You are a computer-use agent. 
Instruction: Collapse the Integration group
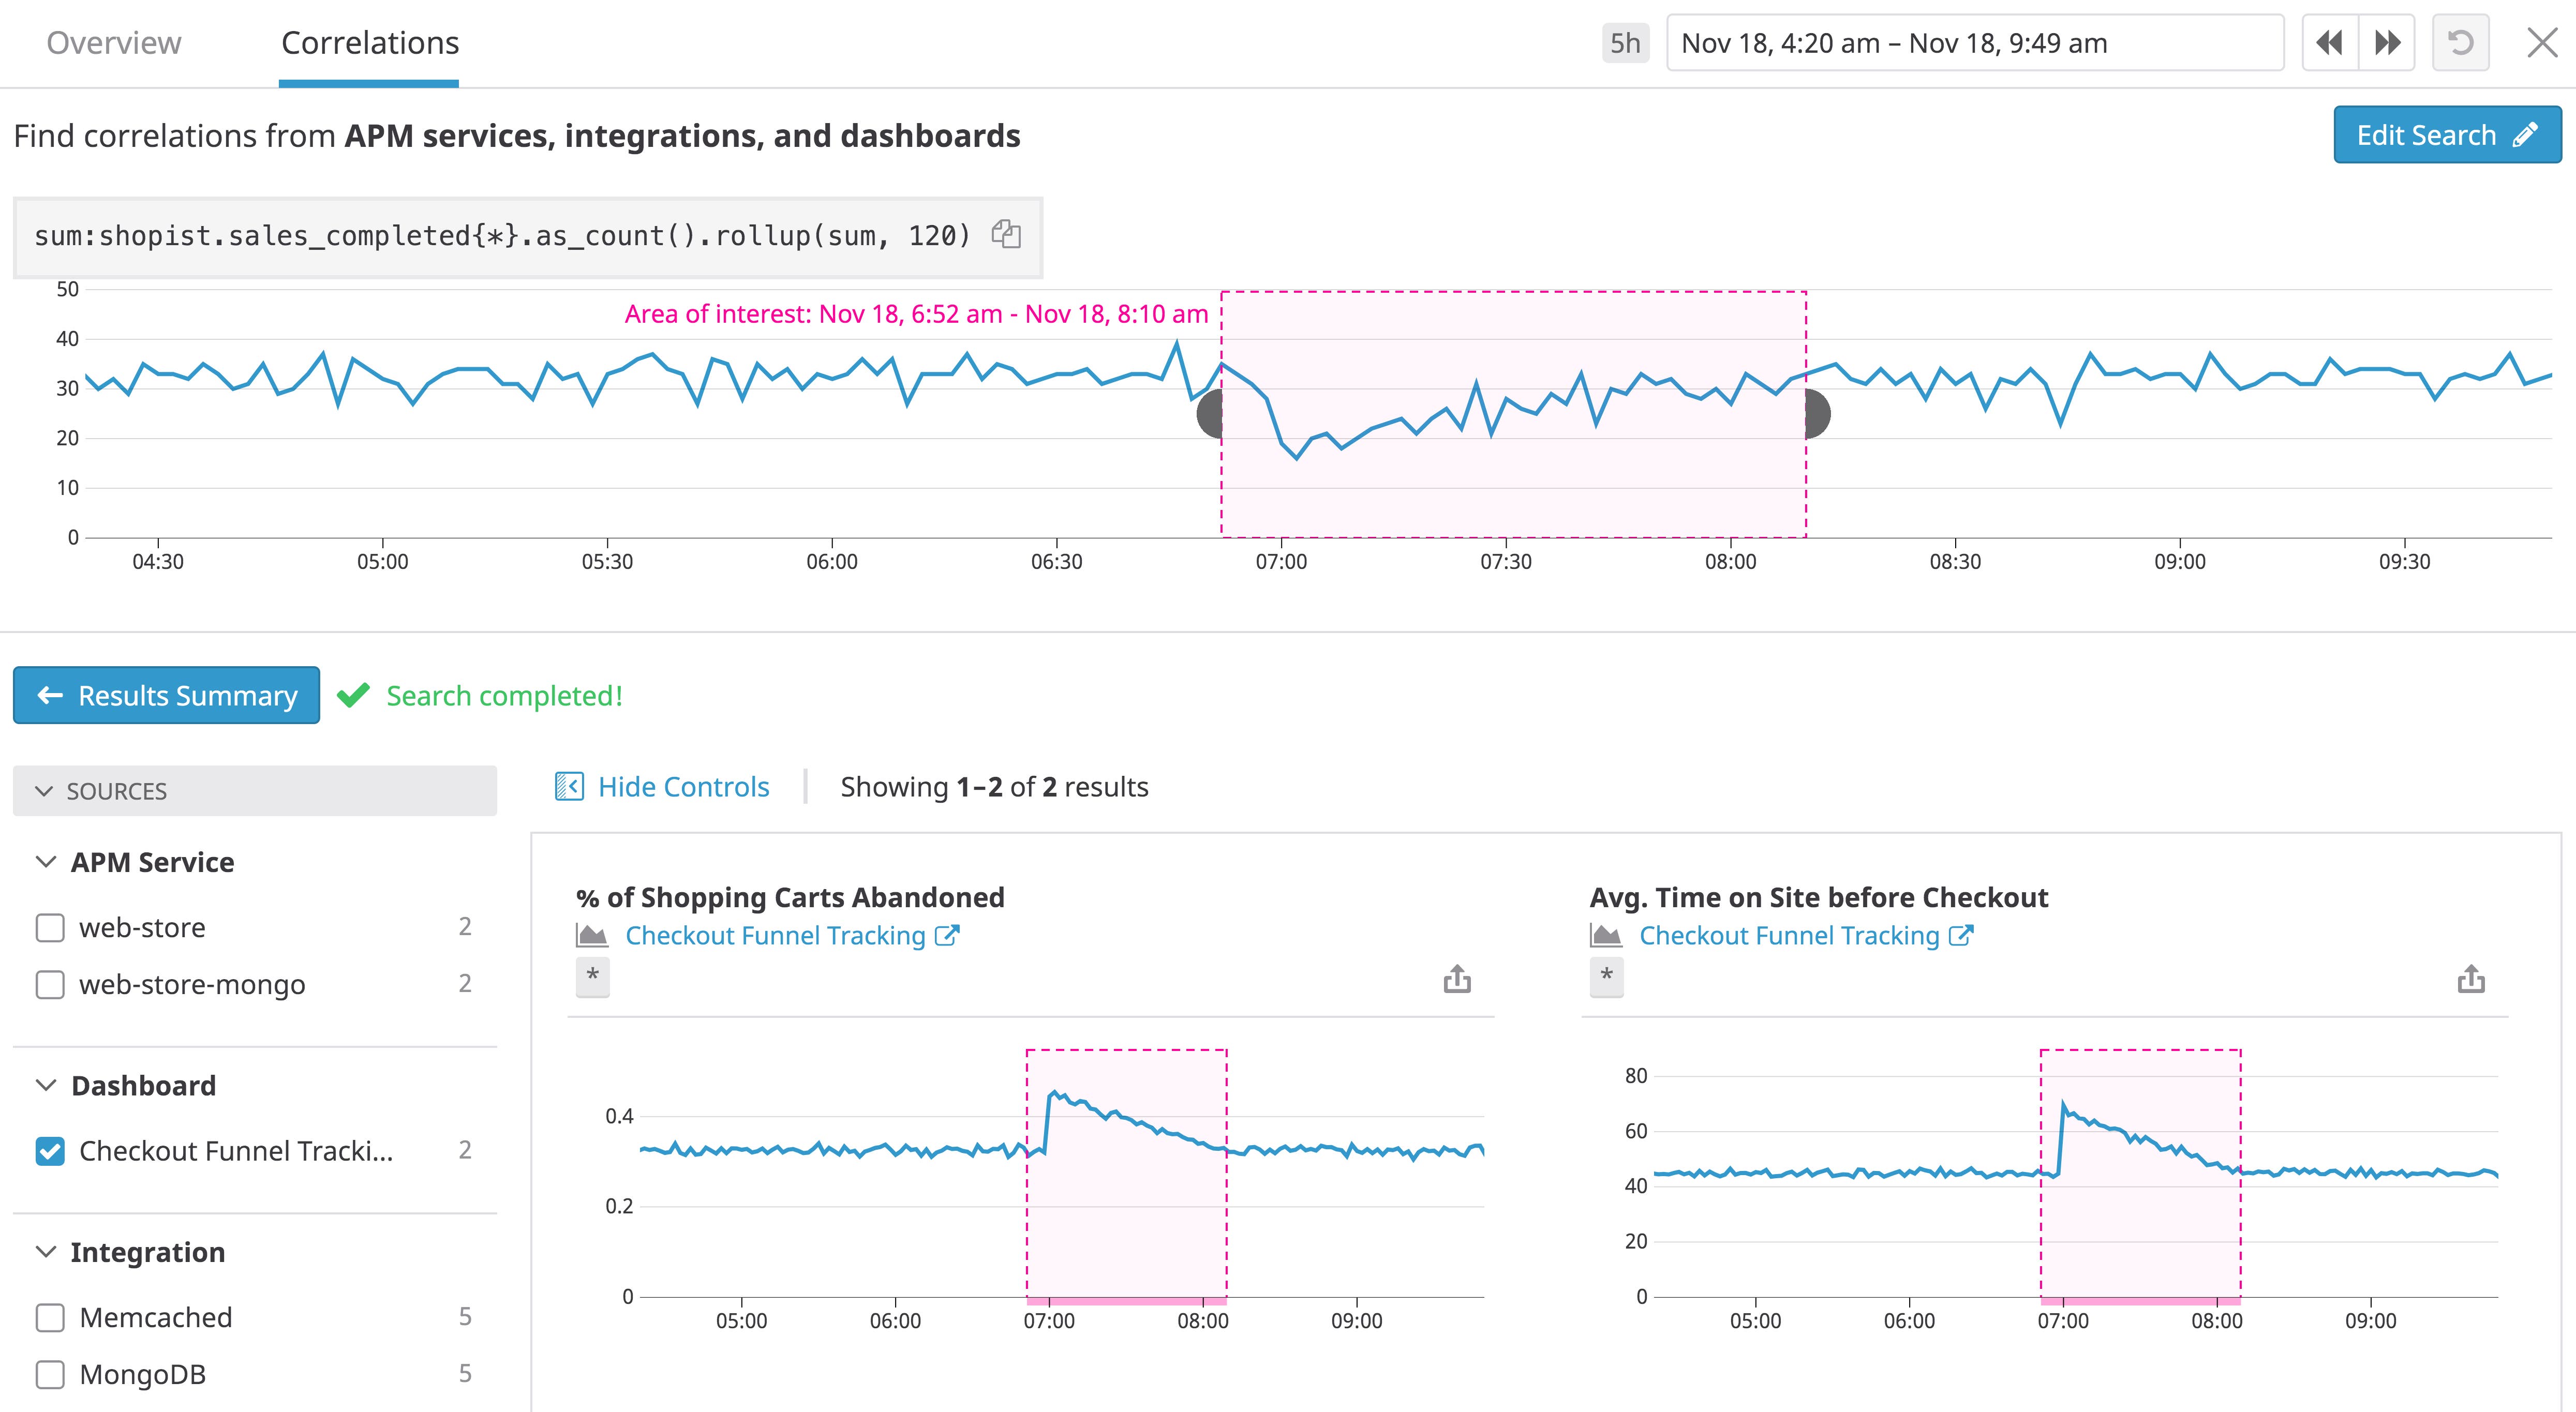(46, 1252)
